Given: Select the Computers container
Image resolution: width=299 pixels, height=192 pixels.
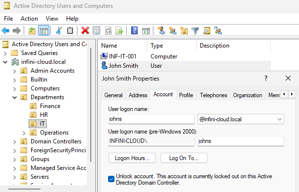Looking at the screenshot, I should 40,88.
